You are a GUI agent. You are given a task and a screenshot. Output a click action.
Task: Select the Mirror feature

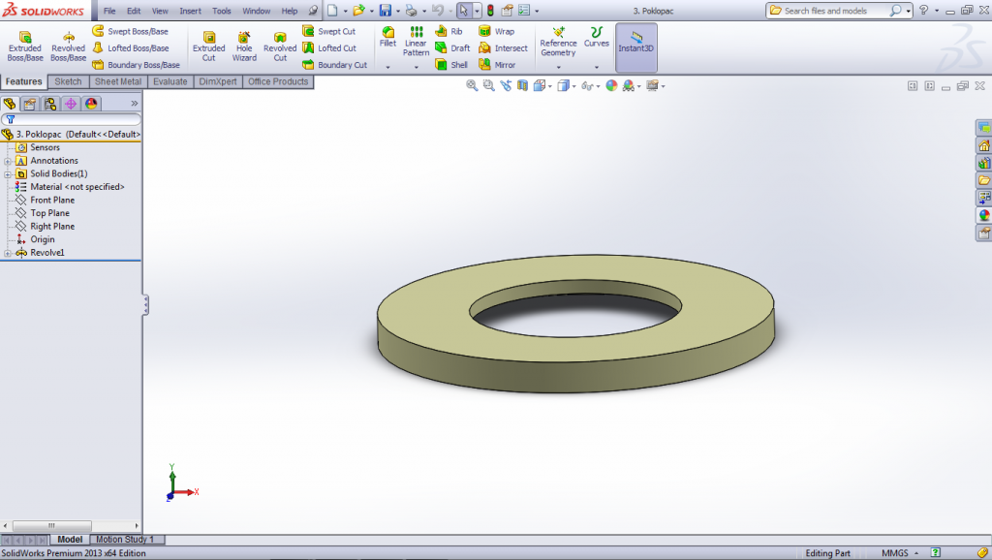click(x=497, y=65)
